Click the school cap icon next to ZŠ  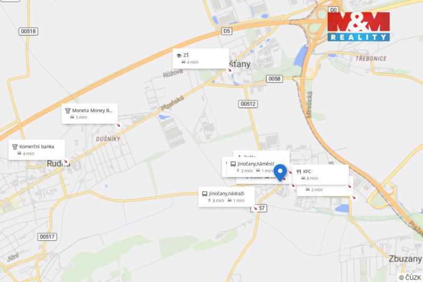[x=179, y=56]
